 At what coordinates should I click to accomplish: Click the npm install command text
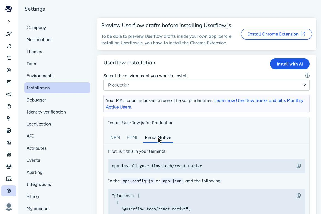point(157,166)
